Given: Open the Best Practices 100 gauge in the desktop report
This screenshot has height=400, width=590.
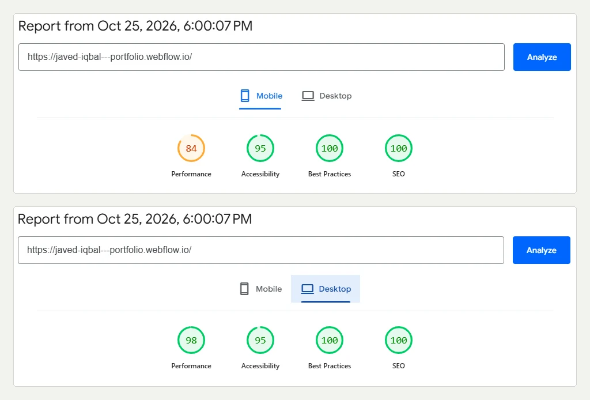Looking at the screenshot, I should (330, 340).
